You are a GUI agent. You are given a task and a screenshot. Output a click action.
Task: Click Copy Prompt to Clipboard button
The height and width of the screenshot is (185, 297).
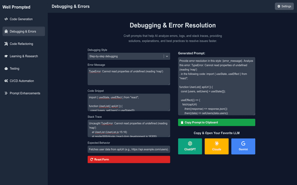coord(217,122)
